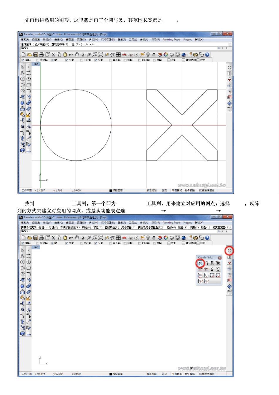Screen dimensions: 279x395
Task: Open the Paneling Tools menu in the upper window
Action: coord(172,39)
